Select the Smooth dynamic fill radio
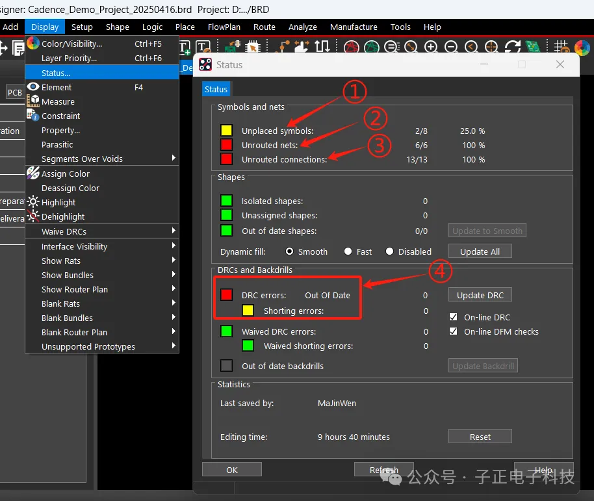The height and width of the screenshot is (501, 594). tap(289, 251)
